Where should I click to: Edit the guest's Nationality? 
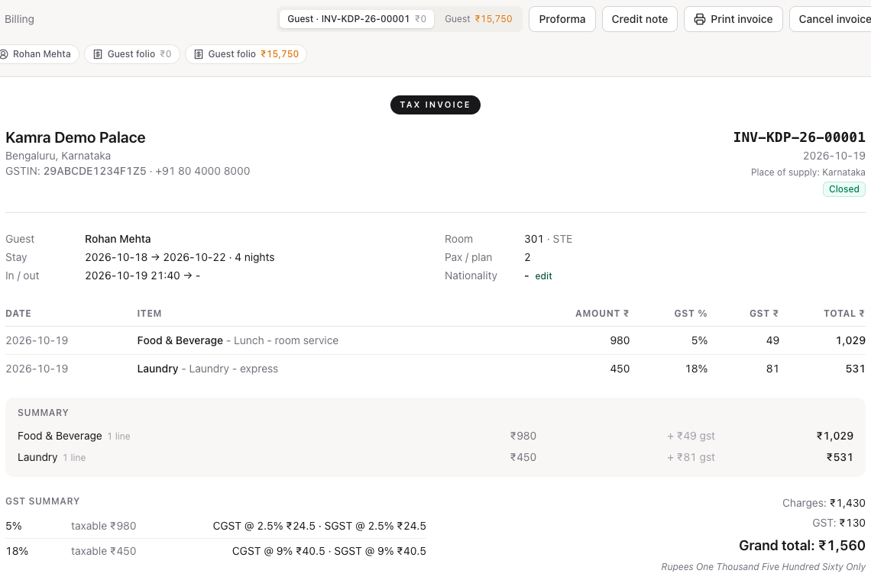point(543,276)
